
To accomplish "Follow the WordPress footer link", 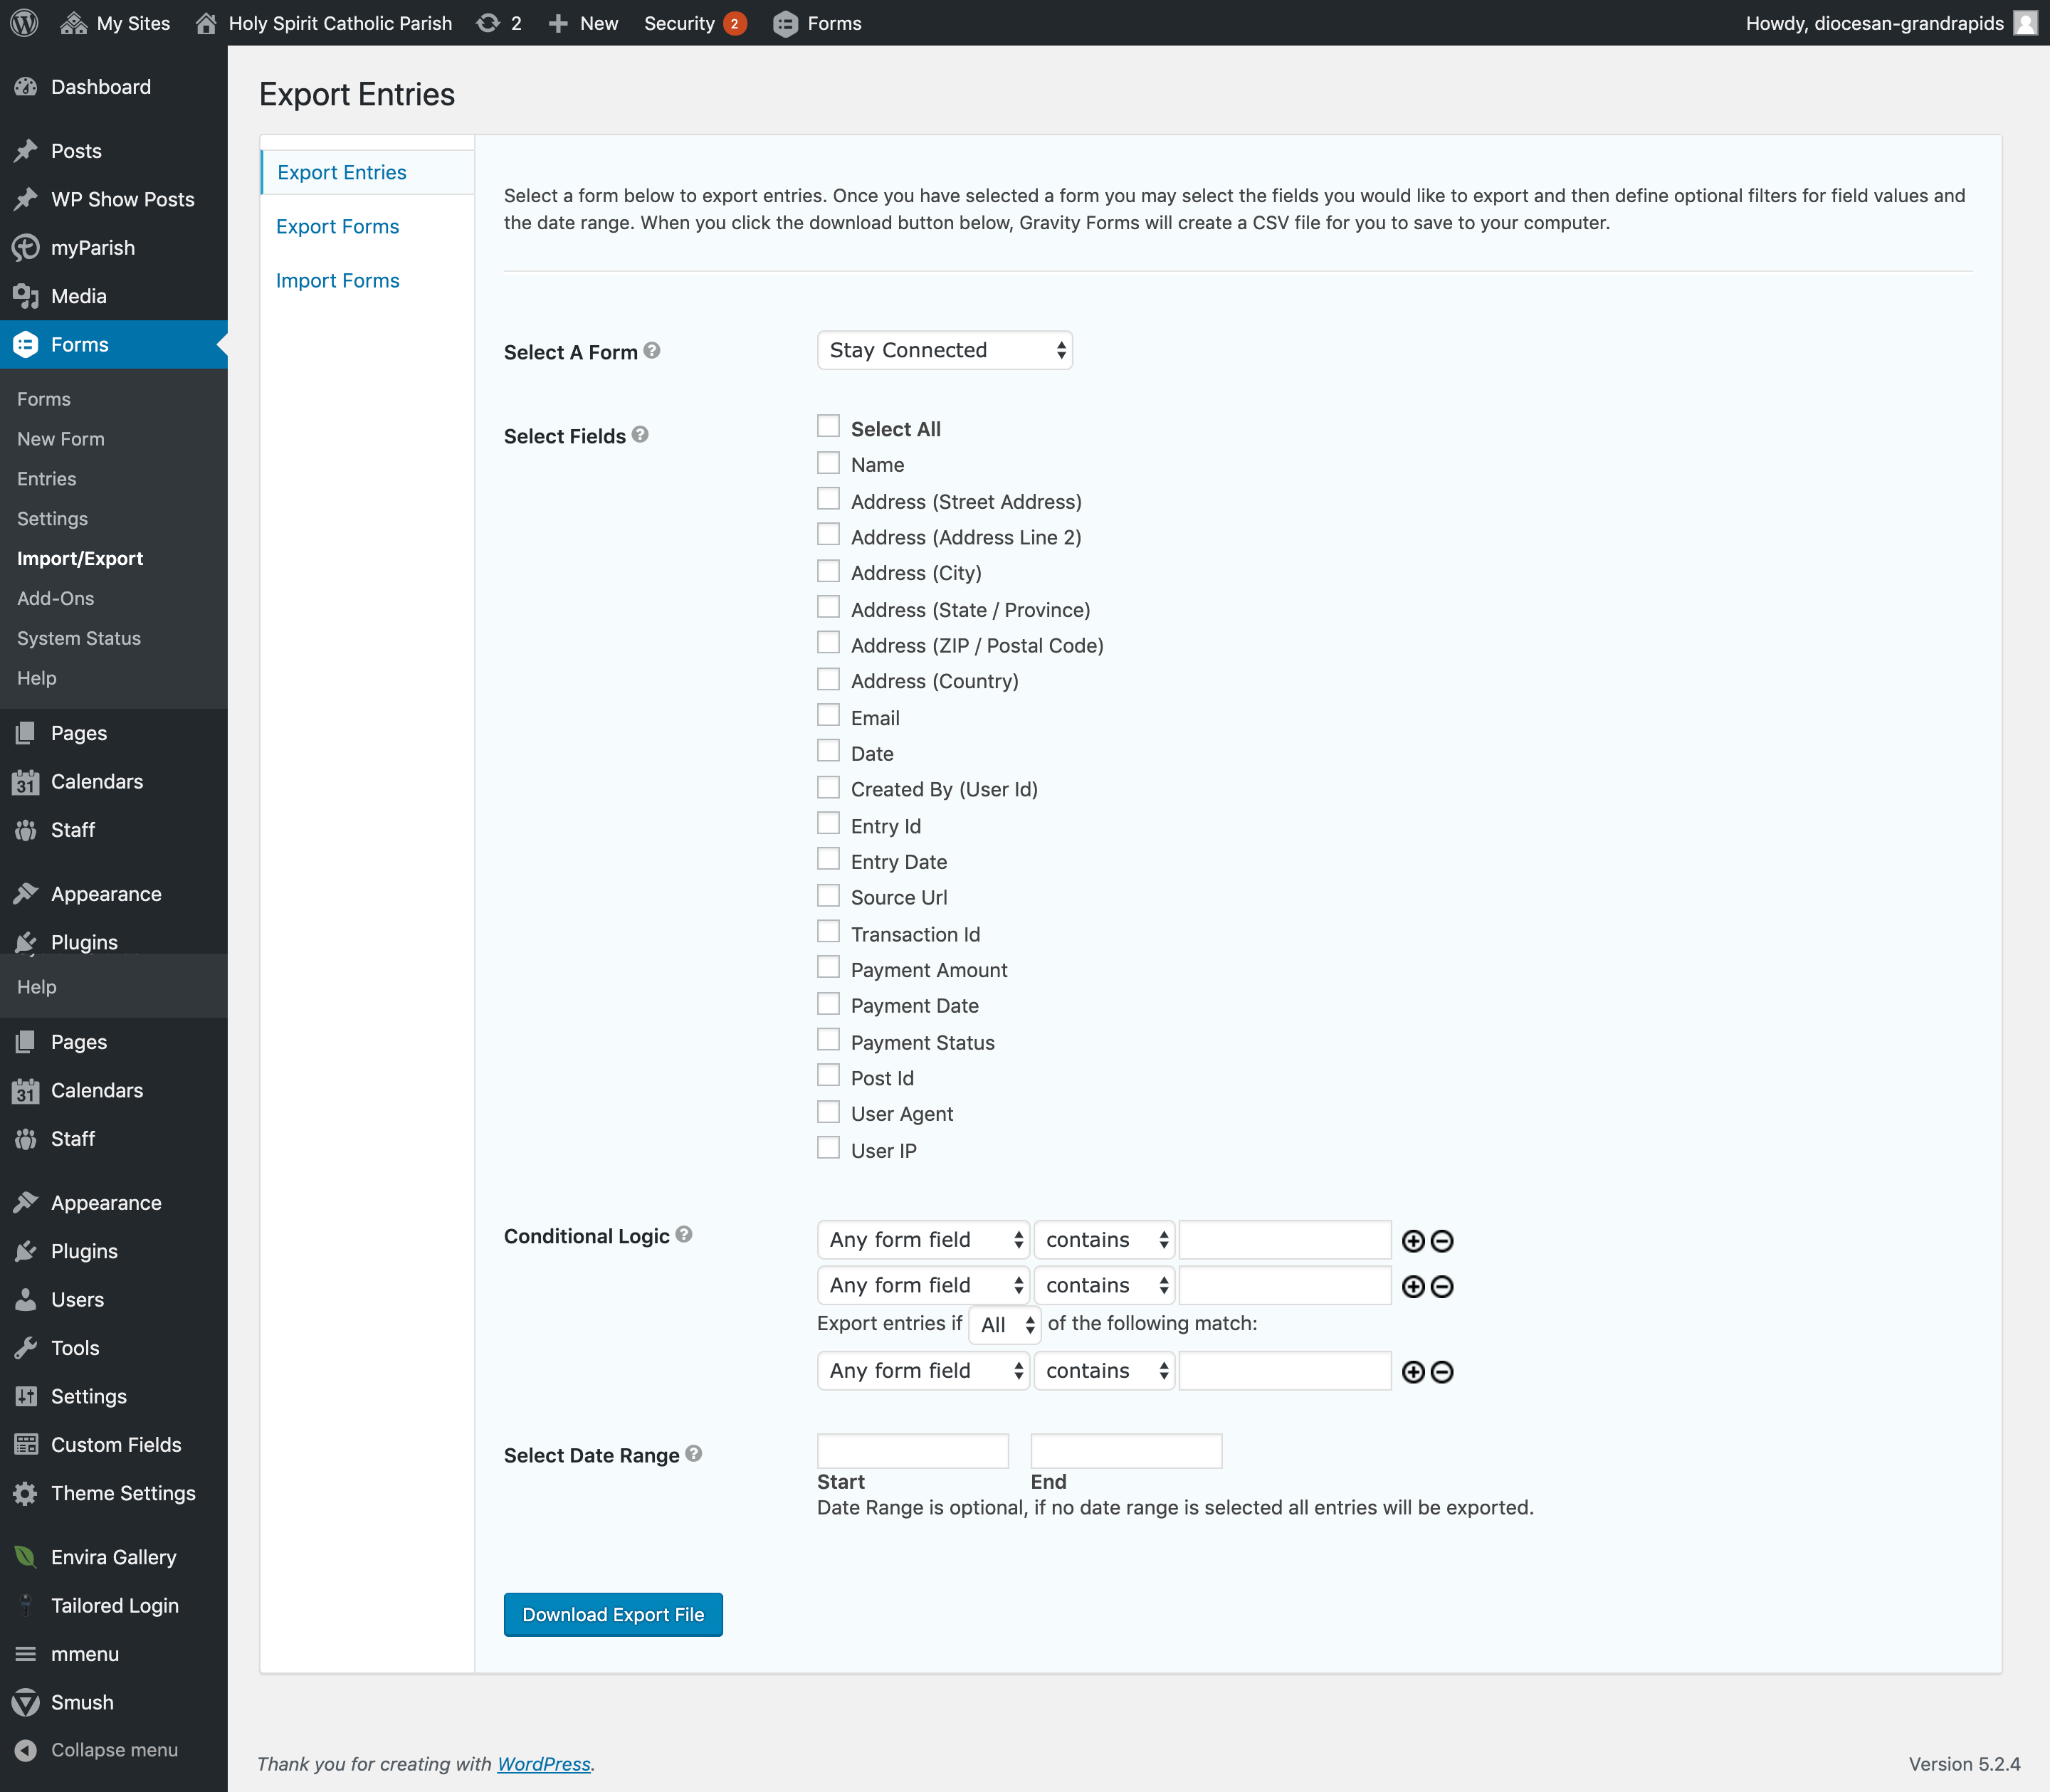I will (x=543, y=1764).
